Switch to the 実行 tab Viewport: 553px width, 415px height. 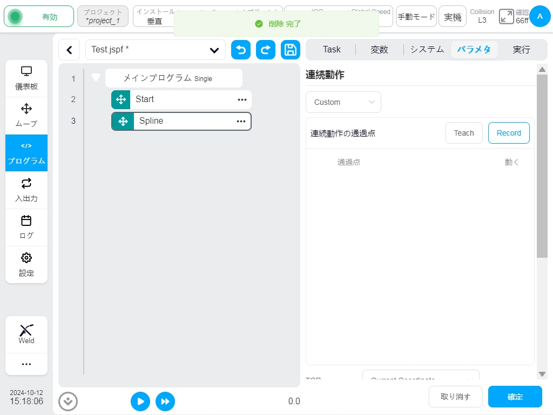pyautogui.click(x=521, y=49)
